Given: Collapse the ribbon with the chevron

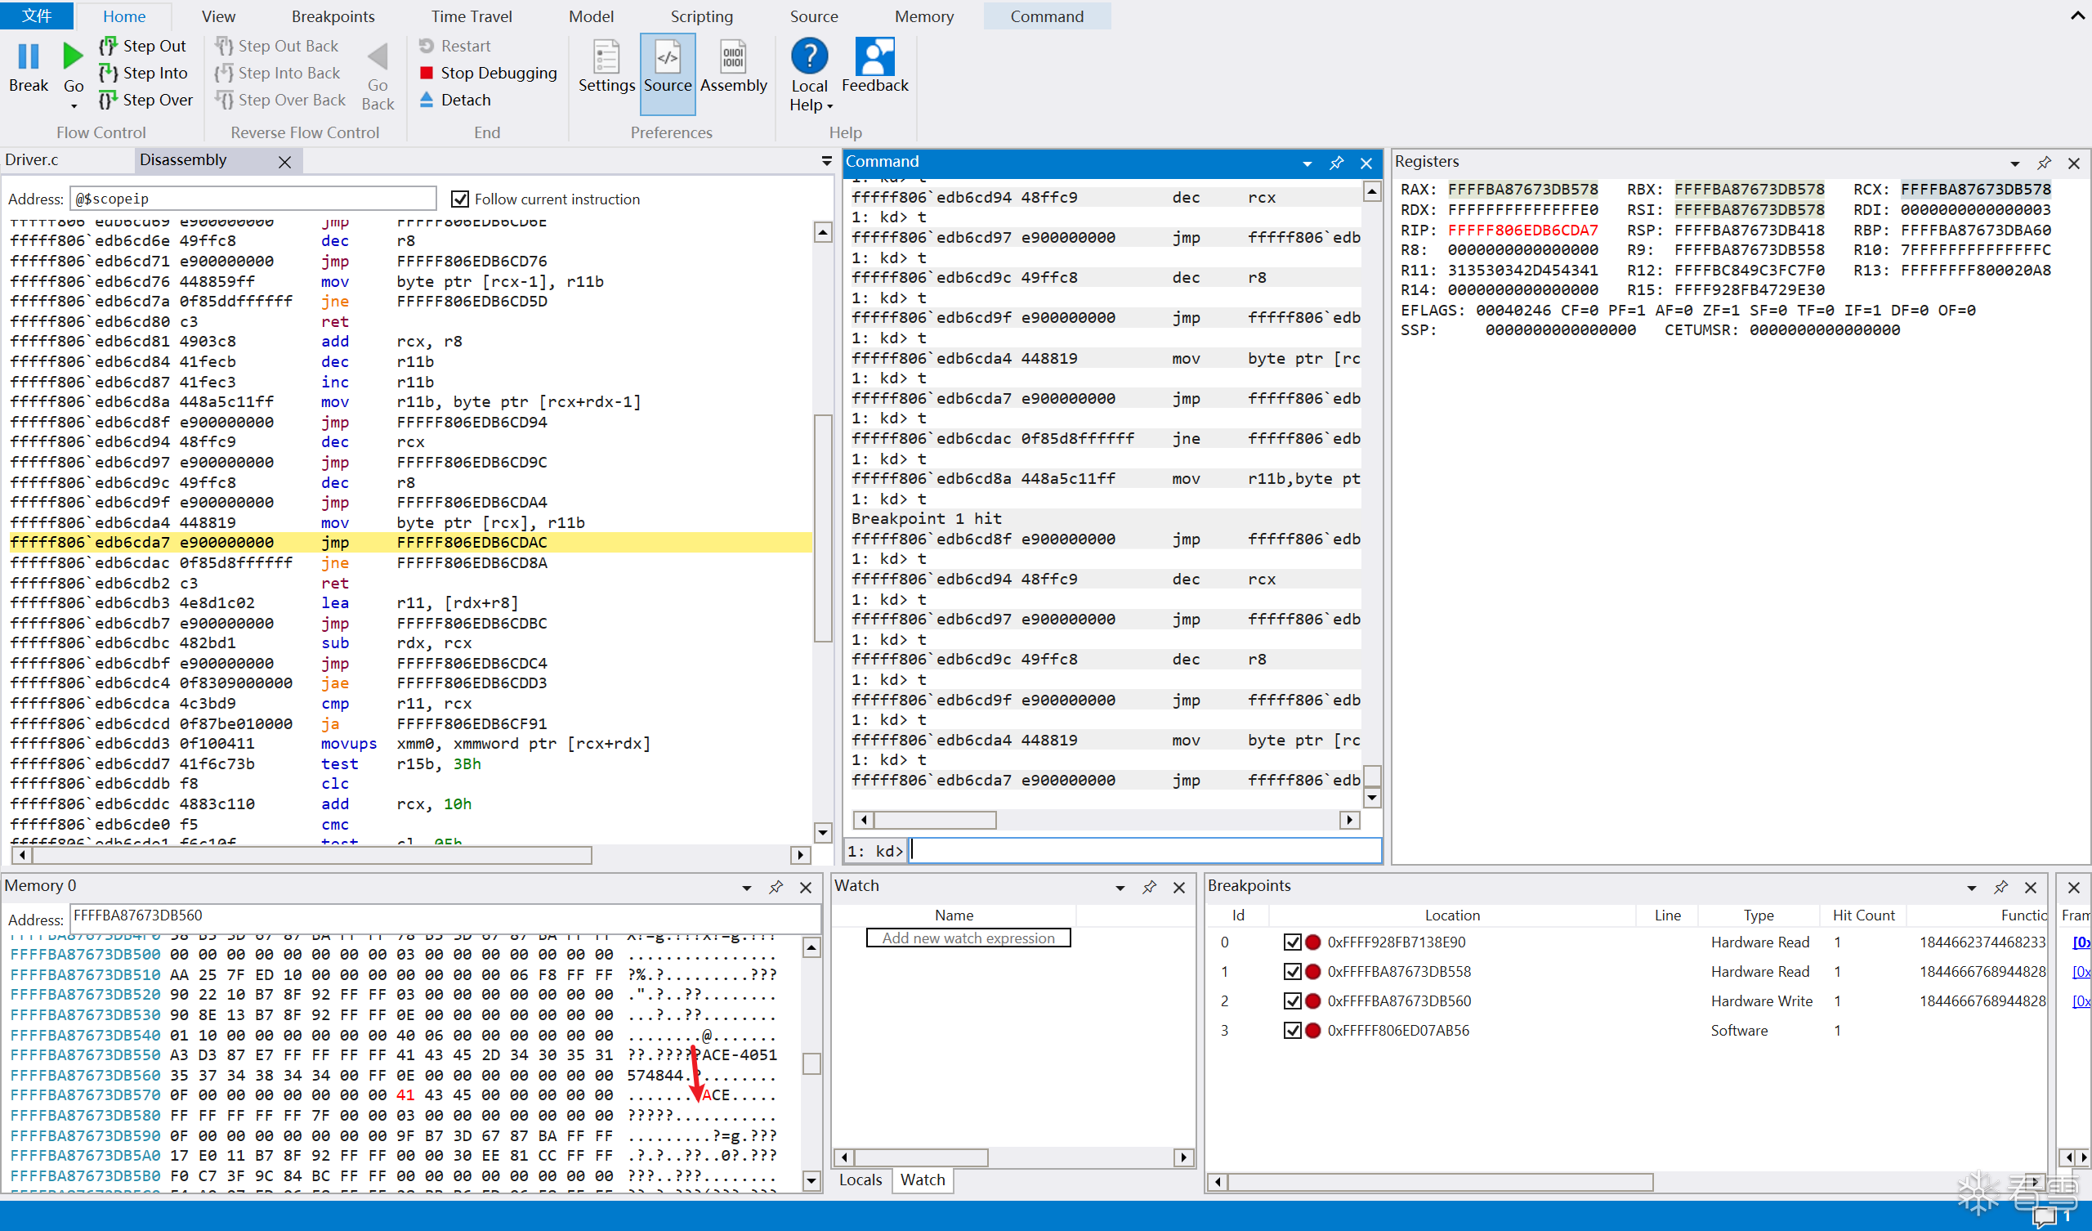Looking at the screenshot, I should click(2078, 15).
